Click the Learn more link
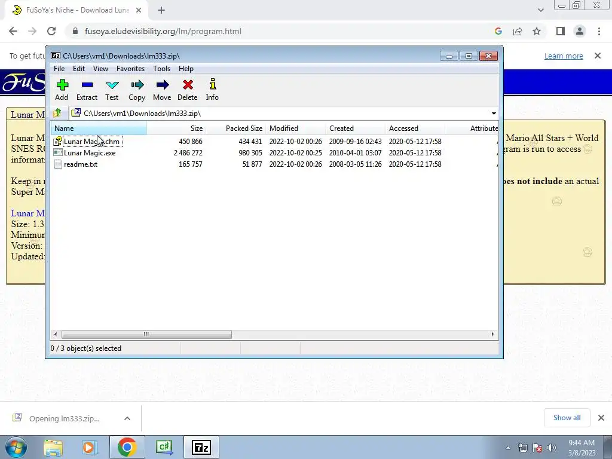612x459 pixels. pos(564,56)
